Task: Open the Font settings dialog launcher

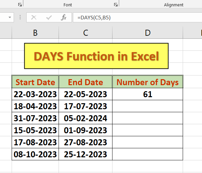Action: [x=116, y=5]
